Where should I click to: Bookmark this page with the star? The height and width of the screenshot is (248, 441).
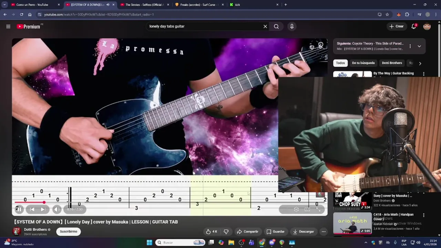387,14
